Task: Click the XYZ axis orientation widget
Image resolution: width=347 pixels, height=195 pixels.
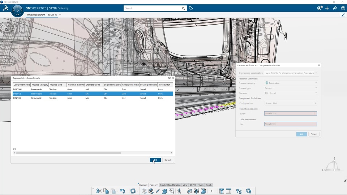Action: click(331, 165)
